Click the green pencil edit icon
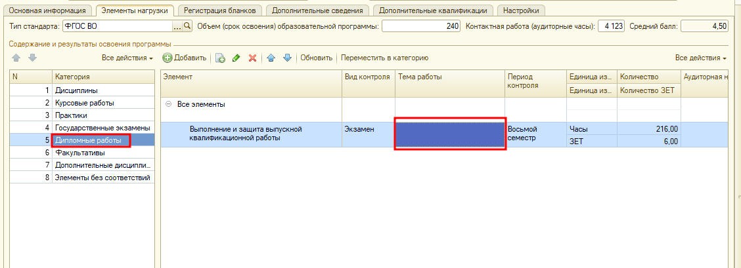The image size is (741, 268). tap(236, 58)
